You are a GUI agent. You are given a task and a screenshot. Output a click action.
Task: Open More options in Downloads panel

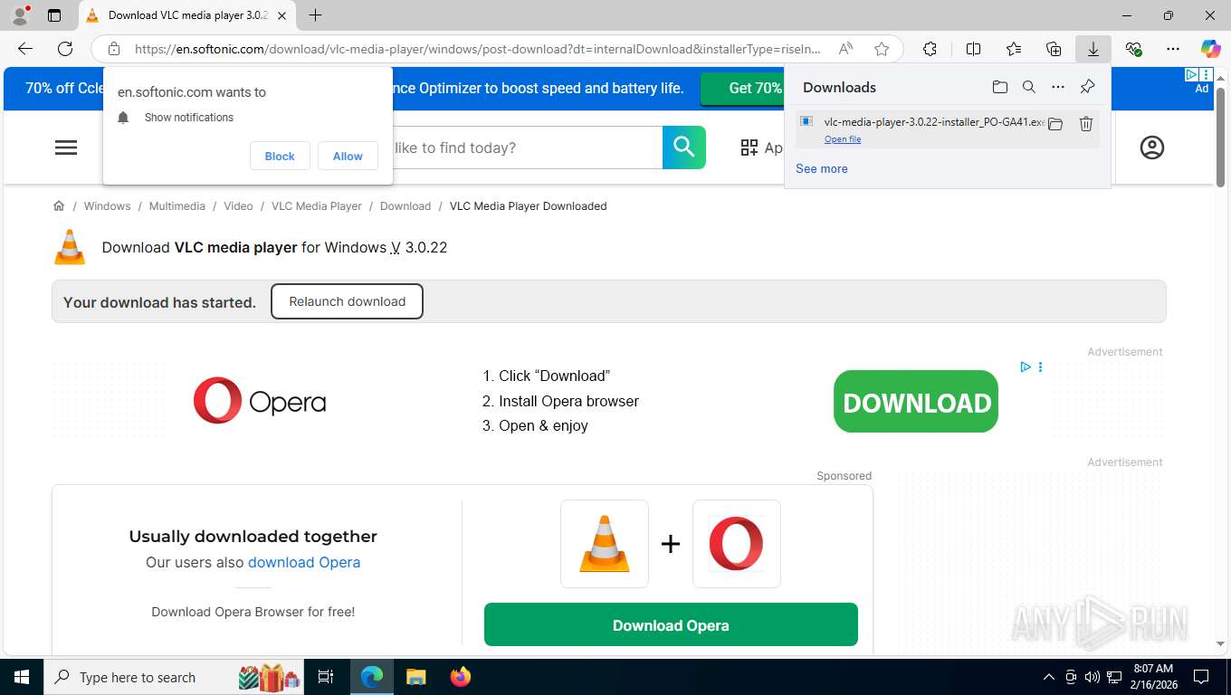[x=1058, y=87]
